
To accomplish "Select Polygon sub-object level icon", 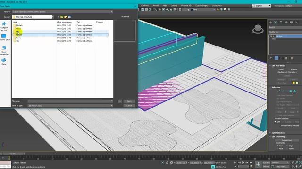I will [x=291, y=91].
